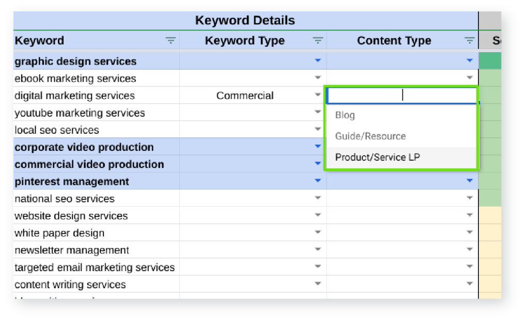Screen dimensions: 529x329
Task: Click the corporate video production cell
Action: point(84,147)
